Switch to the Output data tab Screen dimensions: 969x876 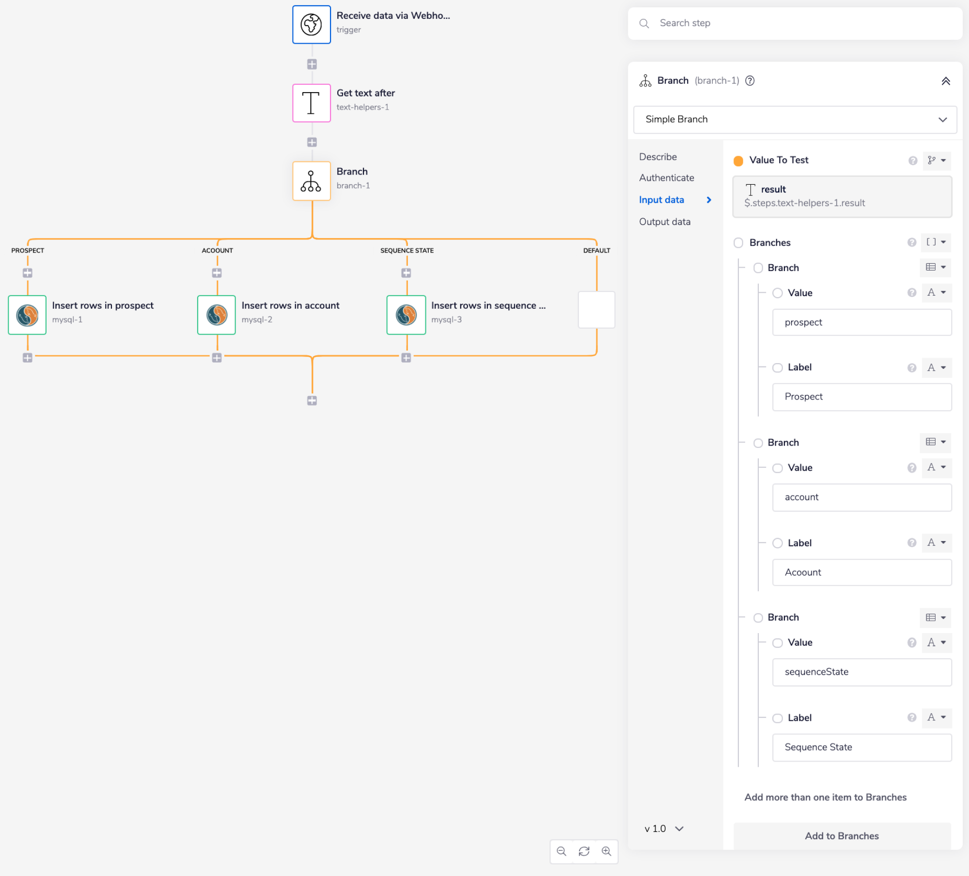point(664,222)
